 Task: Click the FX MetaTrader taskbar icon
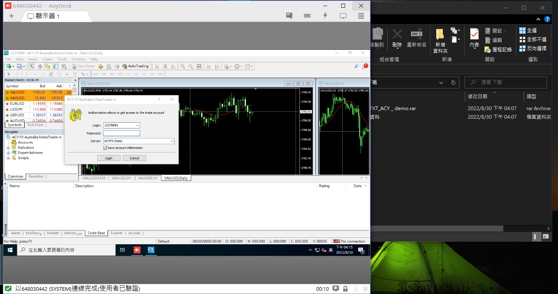click(151, 250)
